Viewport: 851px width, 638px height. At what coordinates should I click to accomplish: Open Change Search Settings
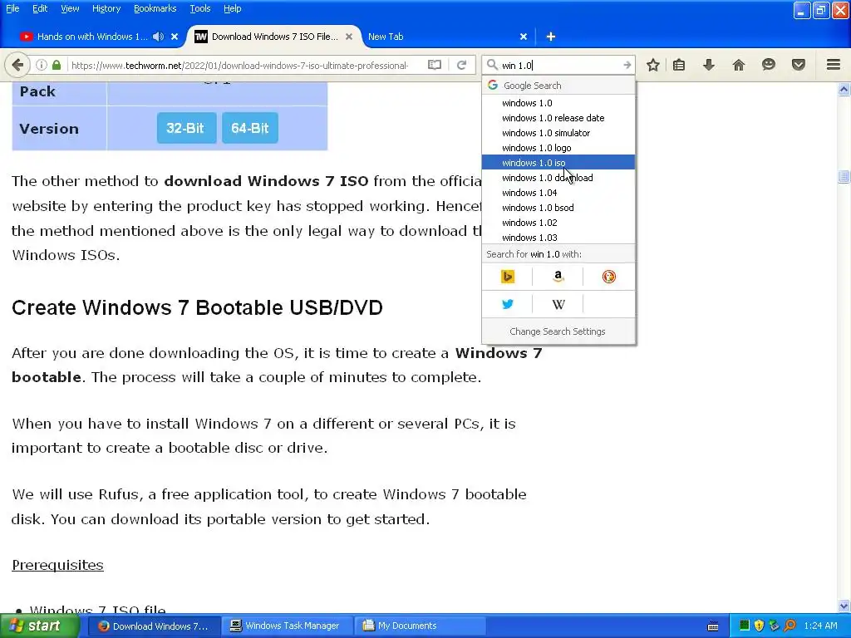click(x=558, y=331)
